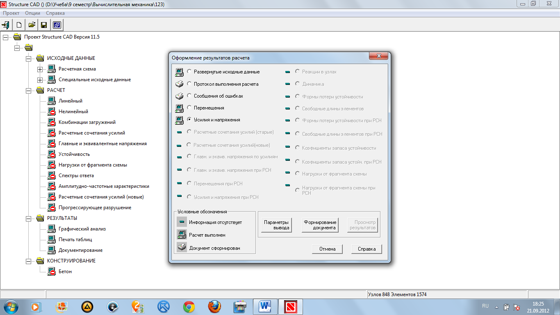Click the blue toolbar icon after save
560x315 pixels.
coord(57,25)
